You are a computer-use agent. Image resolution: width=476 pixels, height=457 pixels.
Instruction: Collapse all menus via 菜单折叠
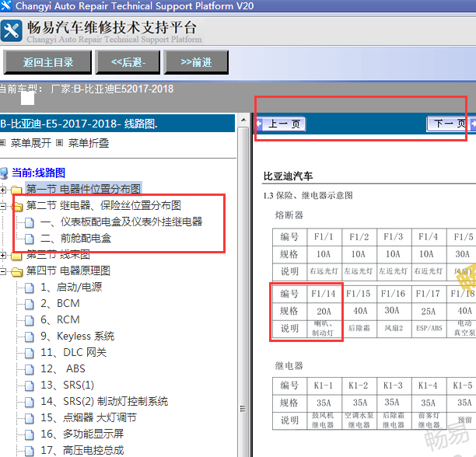tap(89, 143)
